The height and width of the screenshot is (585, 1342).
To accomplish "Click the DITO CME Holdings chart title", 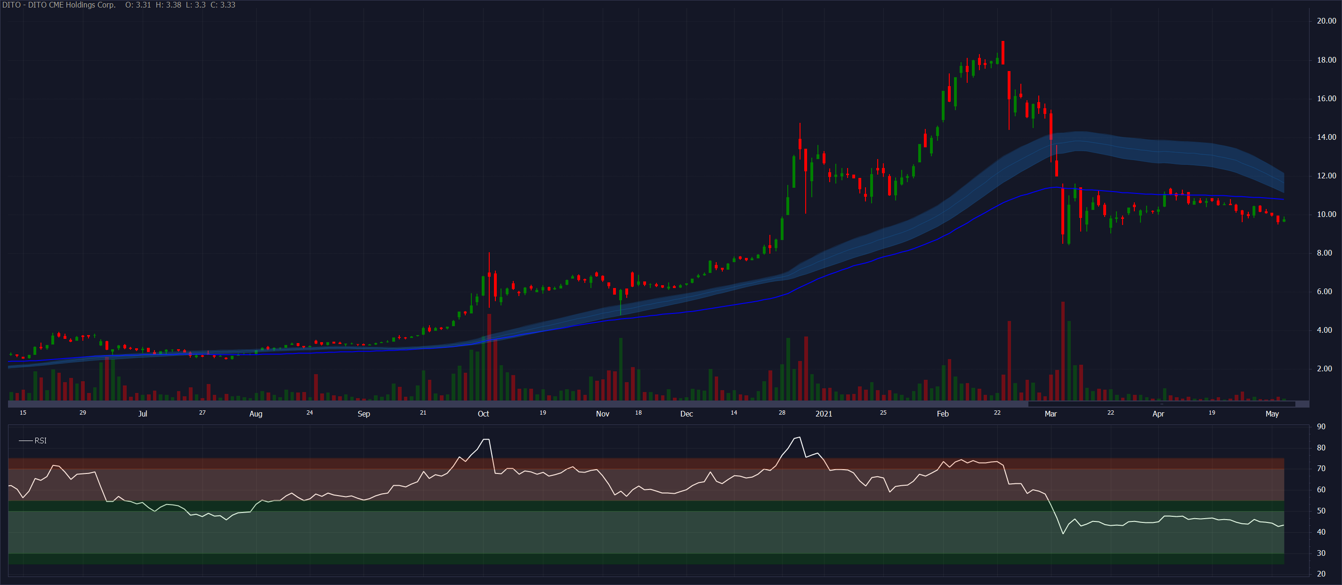I will [x=58, y=5].
